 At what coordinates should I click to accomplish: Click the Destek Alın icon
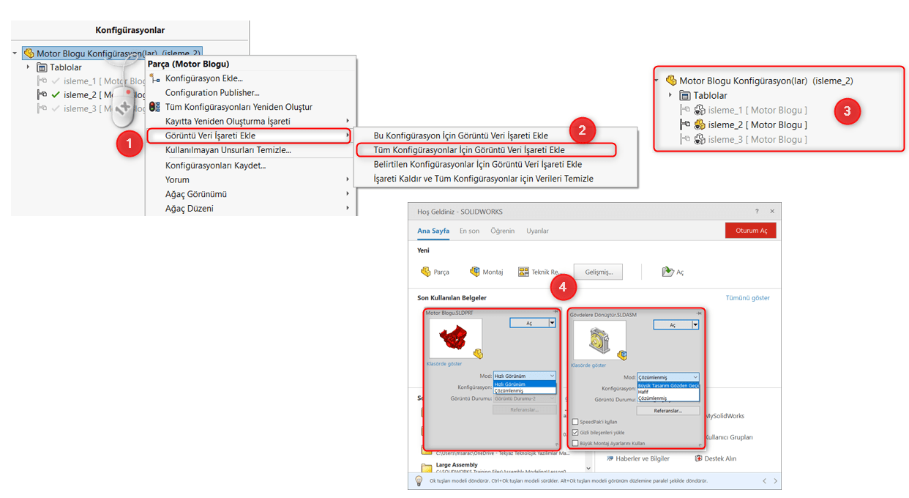[698, 458]
